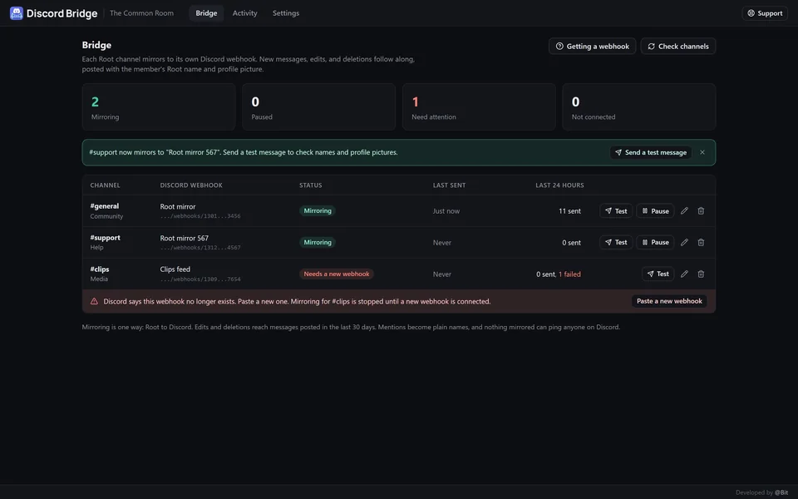Delete the #support row using trash icon
The height and width of the screenshot is (499, 798).
(x=701, y=242)
